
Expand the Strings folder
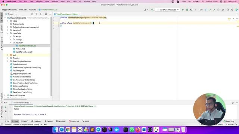pyautogui.click(x=10, y=39)
